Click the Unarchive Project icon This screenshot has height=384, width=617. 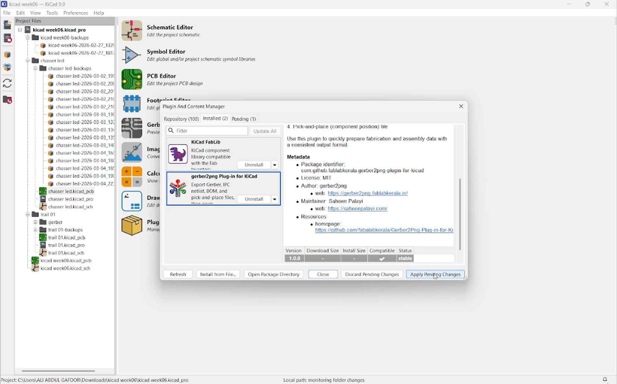click(7, 67)
